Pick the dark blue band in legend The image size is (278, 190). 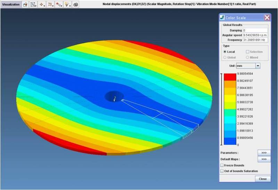(230, 141)
